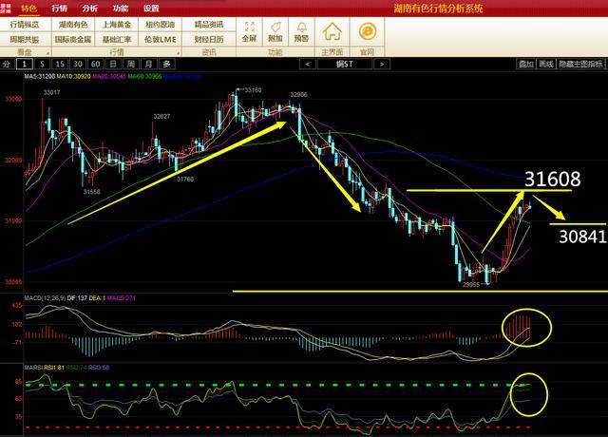Toggle 隐藏主图指标 to hide main indicators
This screenshot has width=608, height=437.
coord(581,64)
